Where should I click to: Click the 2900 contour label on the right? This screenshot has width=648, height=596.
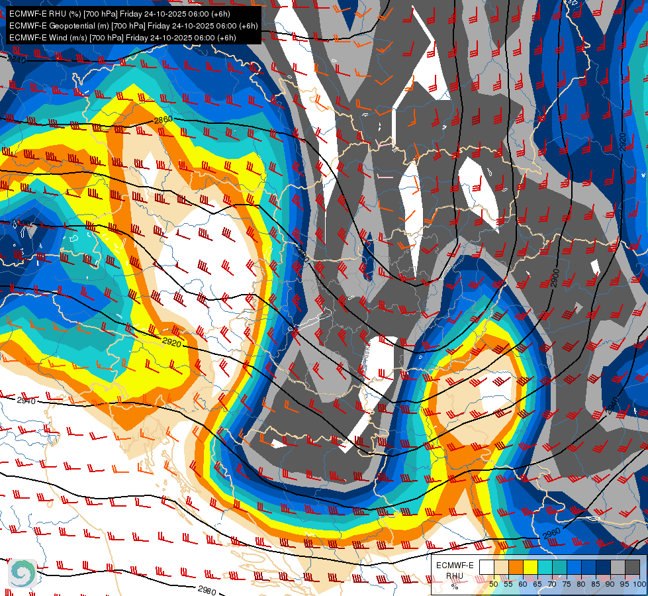[555, 278]
